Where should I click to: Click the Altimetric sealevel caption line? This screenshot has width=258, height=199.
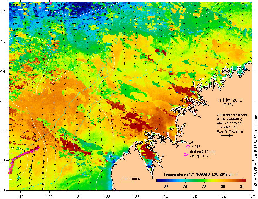pos(232,115)
